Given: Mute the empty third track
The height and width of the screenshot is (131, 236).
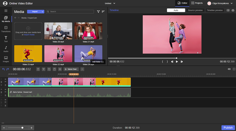Looking at the screenshot, I should (x=5, y=102).
